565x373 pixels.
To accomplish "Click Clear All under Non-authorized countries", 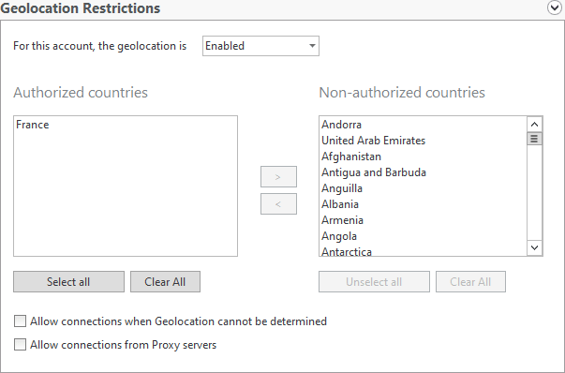I will coord(470,281).
